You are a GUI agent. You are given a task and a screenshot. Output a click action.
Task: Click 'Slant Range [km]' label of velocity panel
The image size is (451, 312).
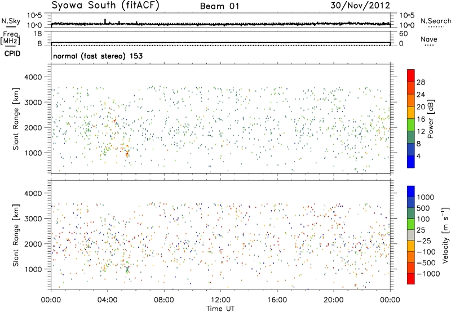point(16,235)
